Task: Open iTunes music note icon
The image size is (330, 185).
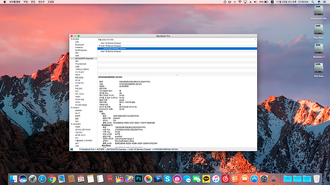Action: coord(216,179)
